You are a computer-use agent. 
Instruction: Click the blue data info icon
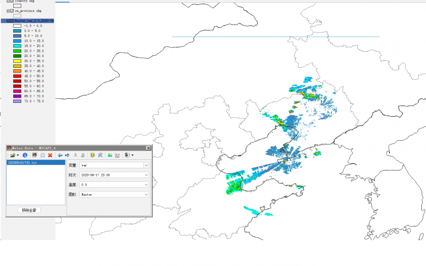[24, 155]
